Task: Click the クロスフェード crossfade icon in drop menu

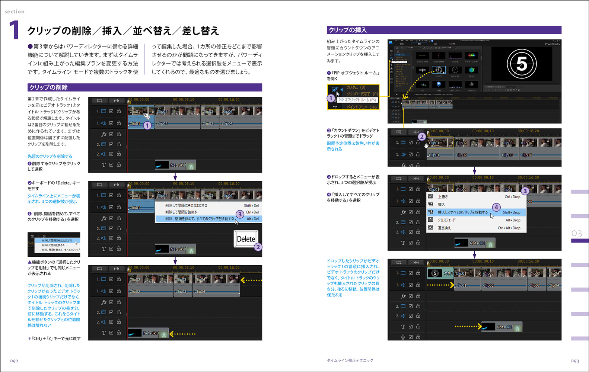Action: click(430, 220)
